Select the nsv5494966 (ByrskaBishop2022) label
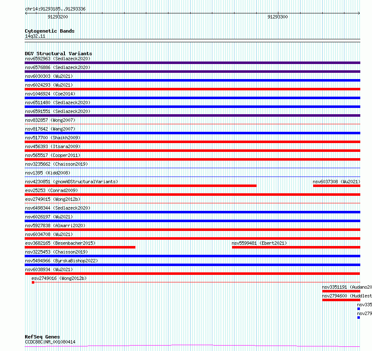 61,261
